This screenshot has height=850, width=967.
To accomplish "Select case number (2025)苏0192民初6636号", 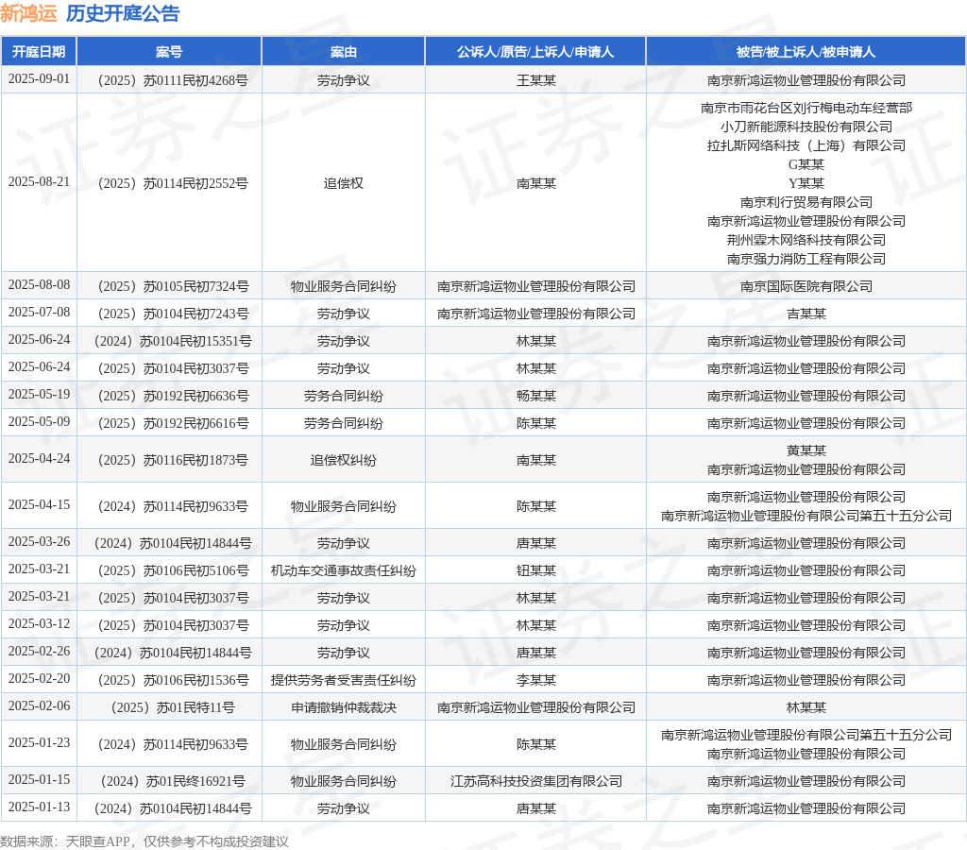I will tap(169, 396).
